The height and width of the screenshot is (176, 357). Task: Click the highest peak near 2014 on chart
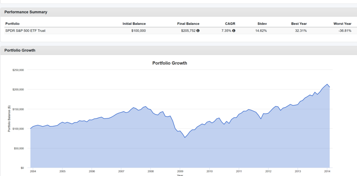coord(327,84)
